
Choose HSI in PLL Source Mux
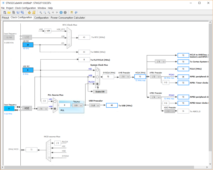tap(55, 102)
